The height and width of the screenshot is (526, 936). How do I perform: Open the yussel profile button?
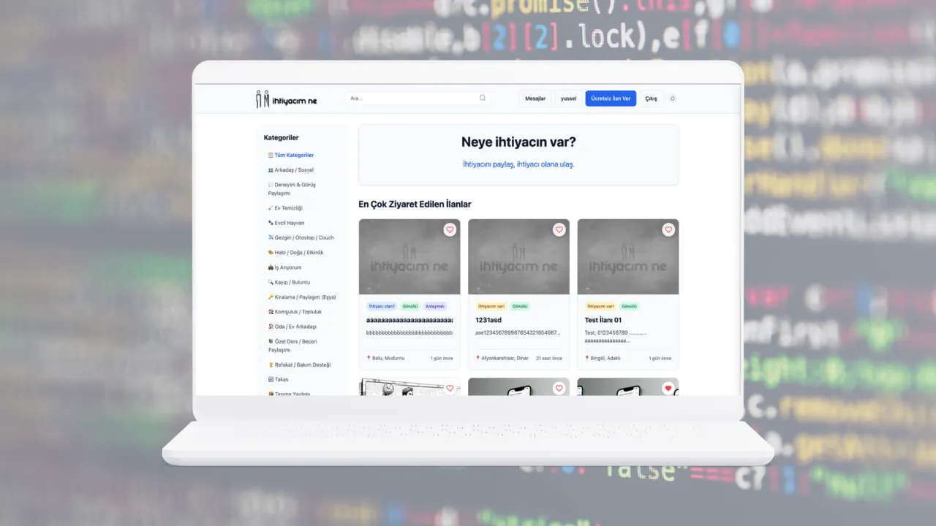click(x=568, y=99)
